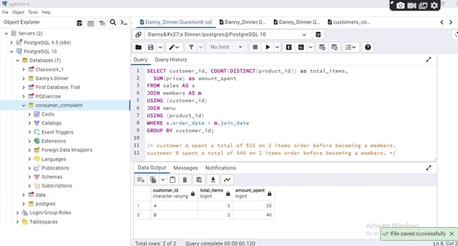This screenshot has width=458, height=246.
Task: Open the Help menu
Action: pos(46,12)
